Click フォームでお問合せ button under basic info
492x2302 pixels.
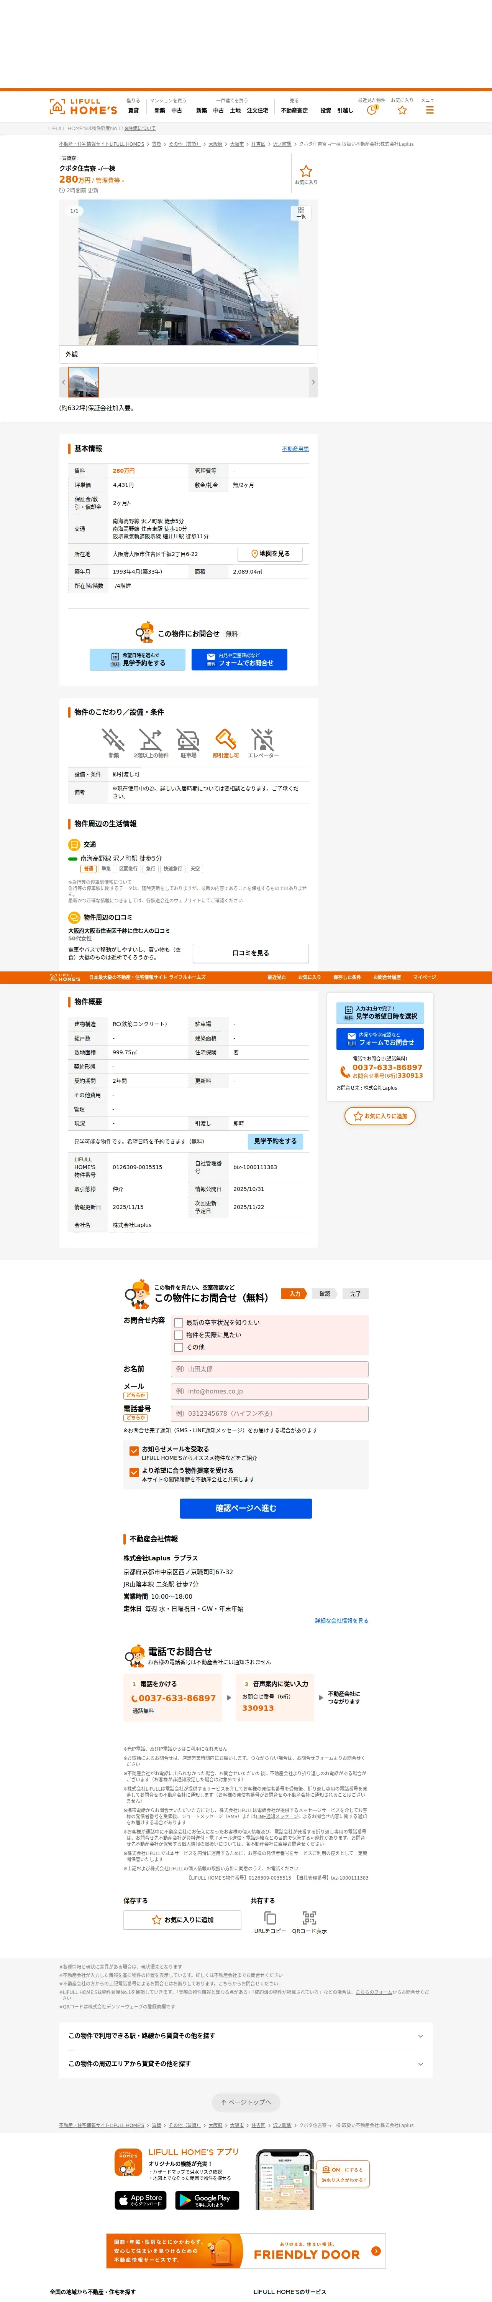tap(239, 660)
